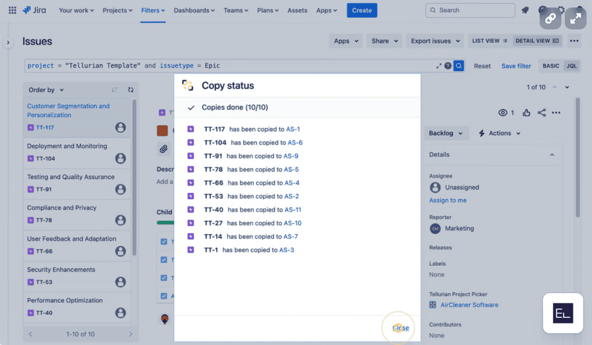Click the share icon in issue header
The image size is (592, 345).
[x=542, y=113]
